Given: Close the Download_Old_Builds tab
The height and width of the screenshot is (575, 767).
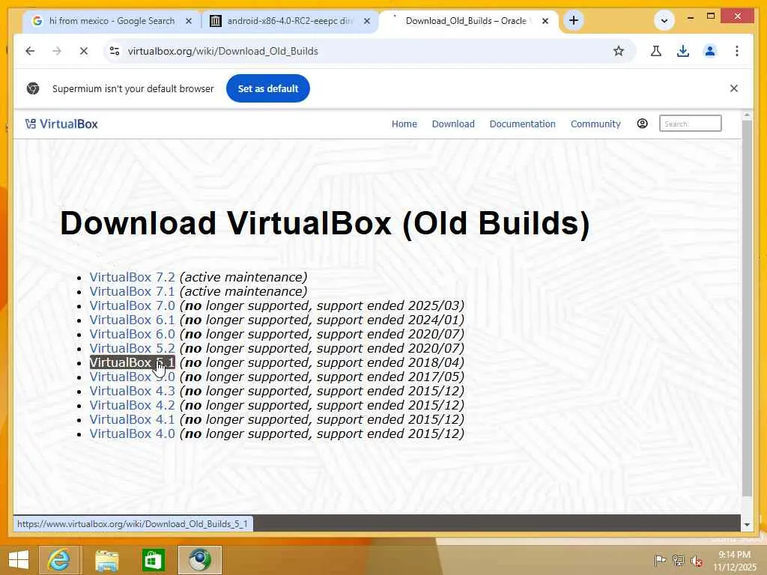Looking at the screenshot, I should (x=545, y=21).
